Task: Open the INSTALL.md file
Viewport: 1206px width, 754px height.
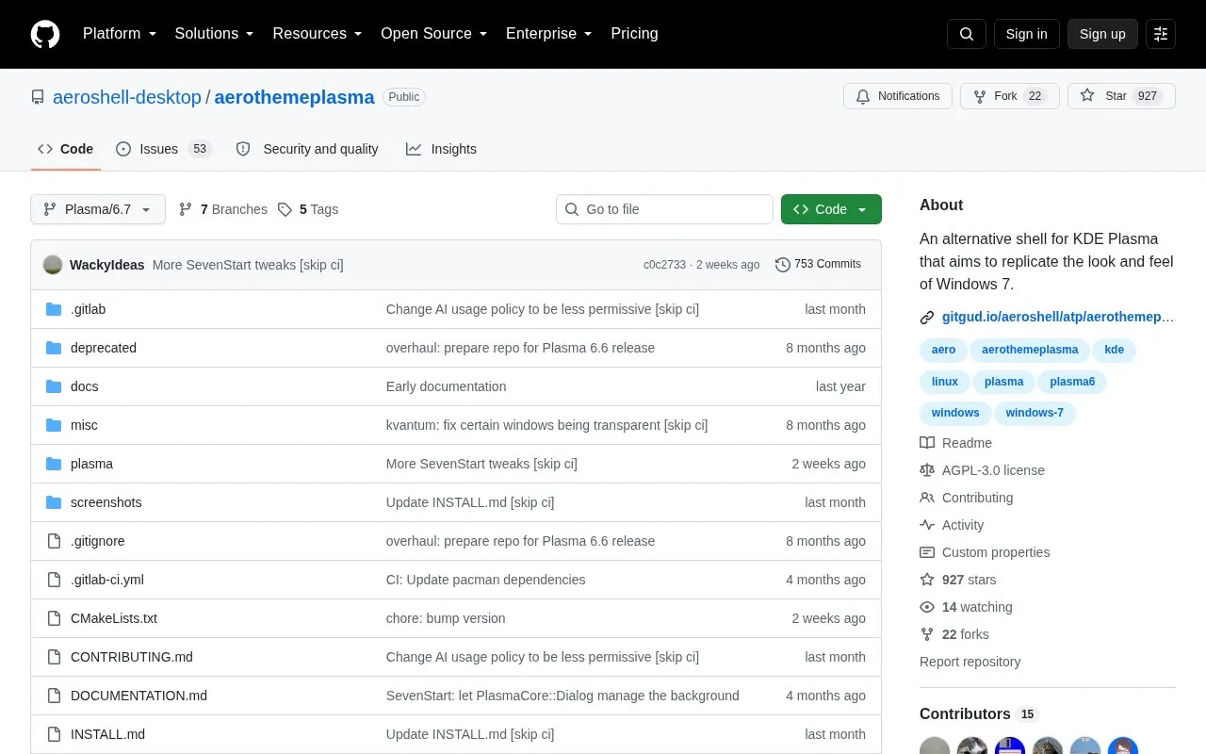Action: 107,734
